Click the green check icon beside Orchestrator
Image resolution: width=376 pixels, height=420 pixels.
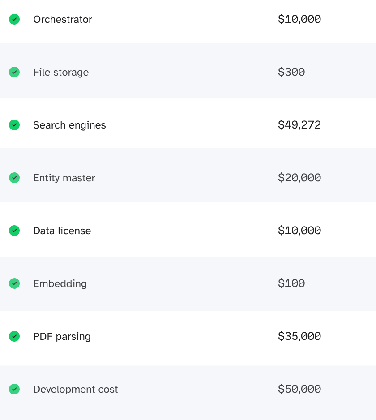(x=14, y=19)
